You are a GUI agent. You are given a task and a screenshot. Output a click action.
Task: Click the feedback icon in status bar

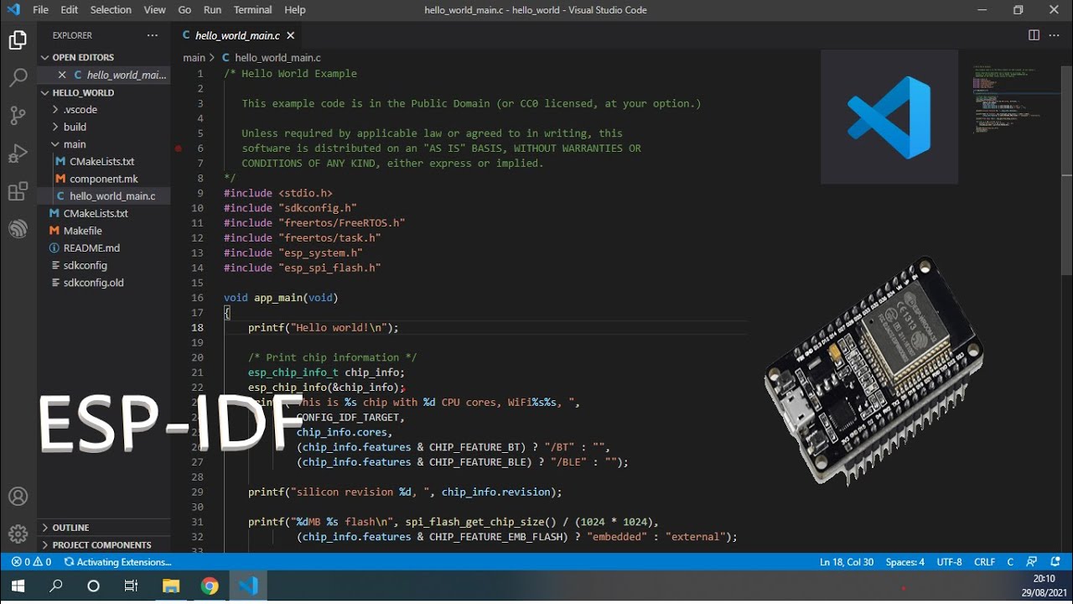tap(1032, 562)
